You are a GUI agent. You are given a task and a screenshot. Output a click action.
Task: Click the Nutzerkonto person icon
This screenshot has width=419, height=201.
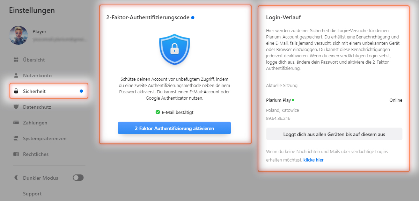pyautogui.click(x=16, y=76)
